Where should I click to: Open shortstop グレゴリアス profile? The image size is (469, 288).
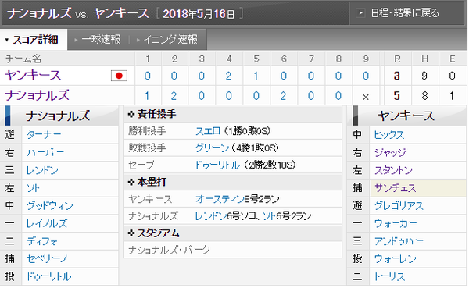(399, 205)
